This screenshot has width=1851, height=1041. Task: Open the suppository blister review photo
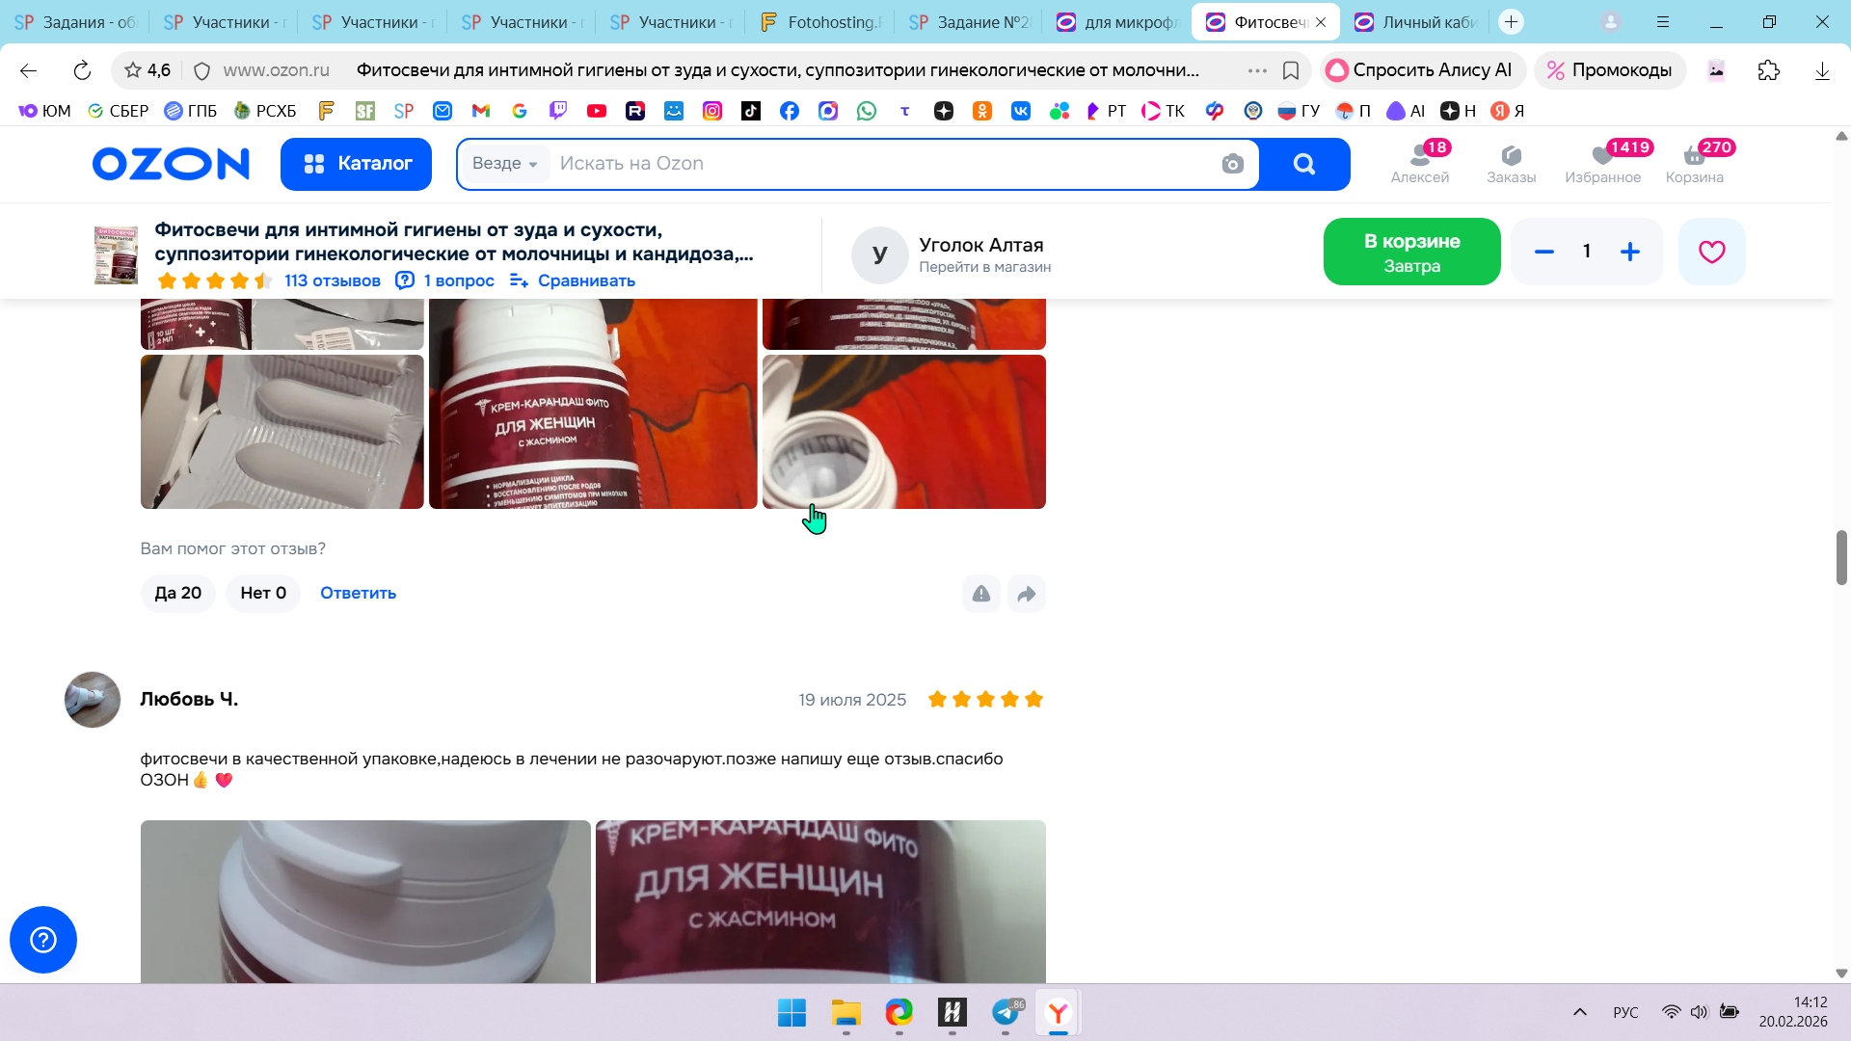(282, 432)
